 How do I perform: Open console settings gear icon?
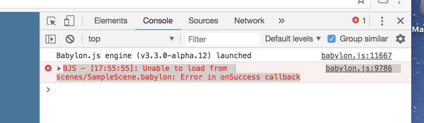pos(401,39)
